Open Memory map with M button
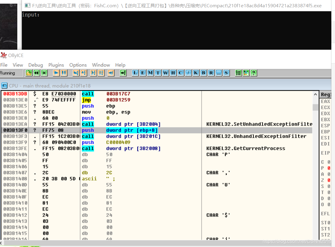Screen dimensions: 335x247 (150, 73)
